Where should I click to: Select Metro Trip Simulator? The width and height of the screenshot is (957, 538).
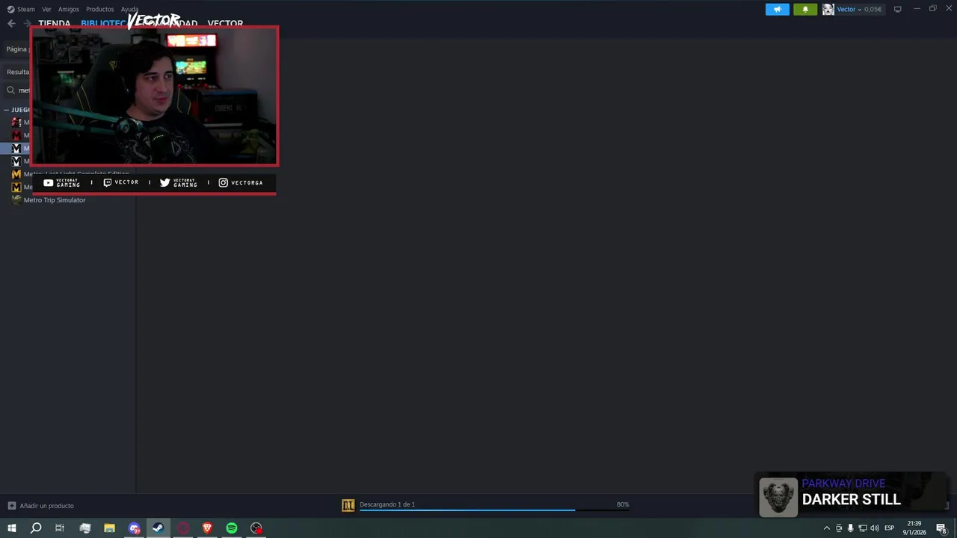(55, 200)
